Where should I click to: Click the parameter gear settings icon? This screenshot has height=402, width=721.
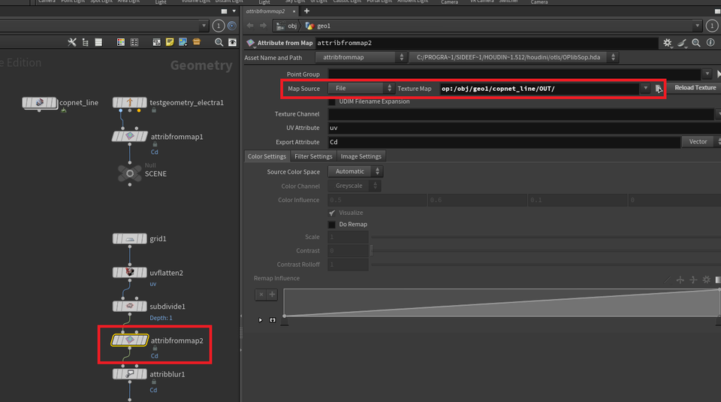(667, 44)
